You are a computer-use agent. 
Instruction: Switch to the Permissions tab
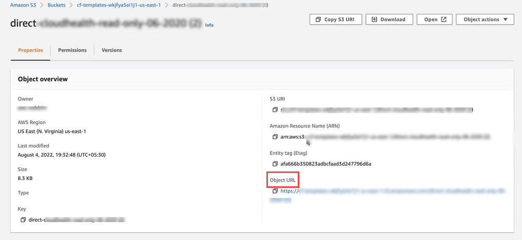(x=72, y=50)
